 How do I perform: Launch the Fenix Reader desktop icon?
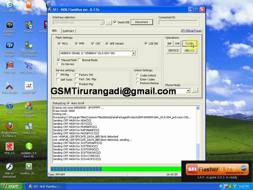(9, 88)
